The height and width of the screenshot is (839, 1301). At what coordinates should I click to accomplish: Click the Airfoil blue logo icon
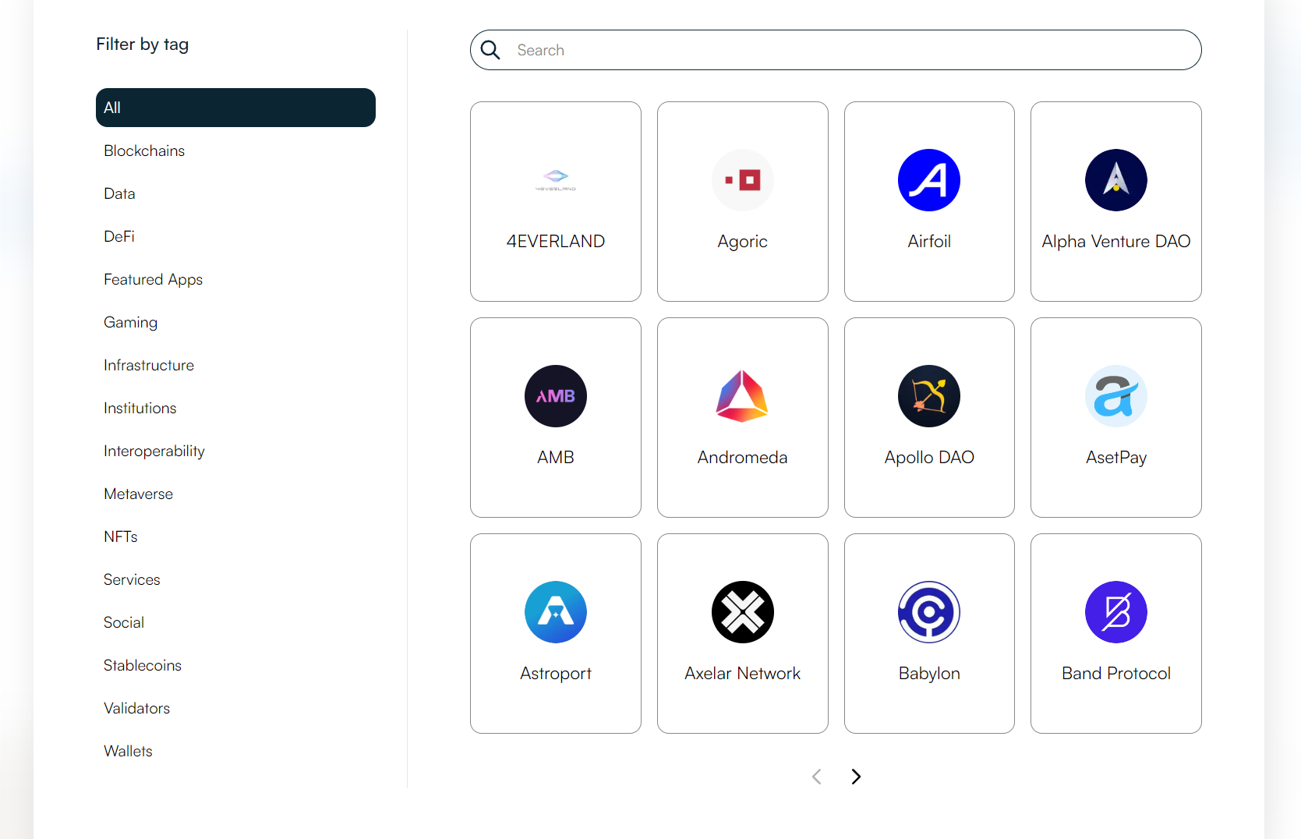929,180
